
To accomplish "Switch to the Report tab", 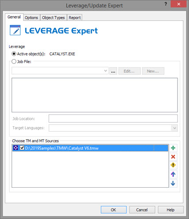I will point(75,18).
